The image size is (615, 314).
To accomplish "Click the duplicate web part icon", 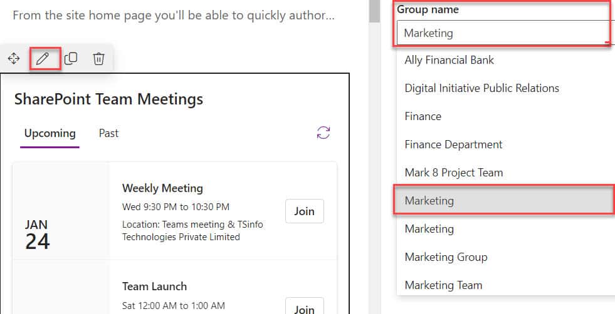I will coord(71,58).
